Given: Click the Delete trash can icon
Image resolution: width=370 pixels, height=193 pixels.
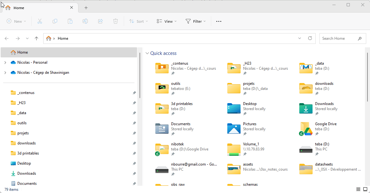Looking at the screenshot, I should tap(116, 21).
